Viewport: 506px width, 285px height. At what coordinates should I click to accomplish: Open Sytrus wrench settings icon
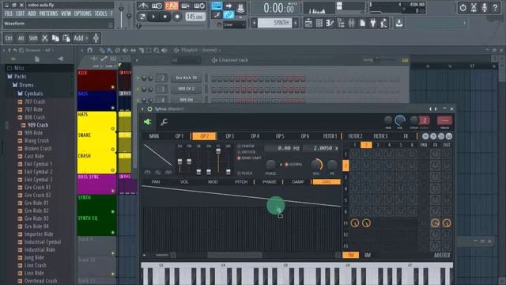coord(164,122)
